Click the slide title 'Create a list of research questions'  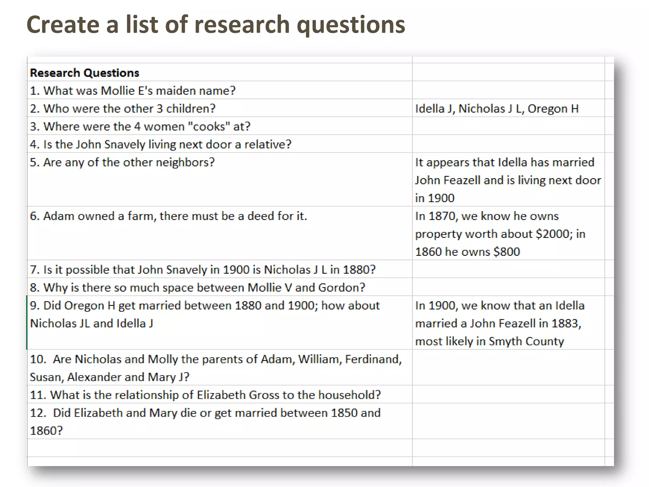coord(216,24)
